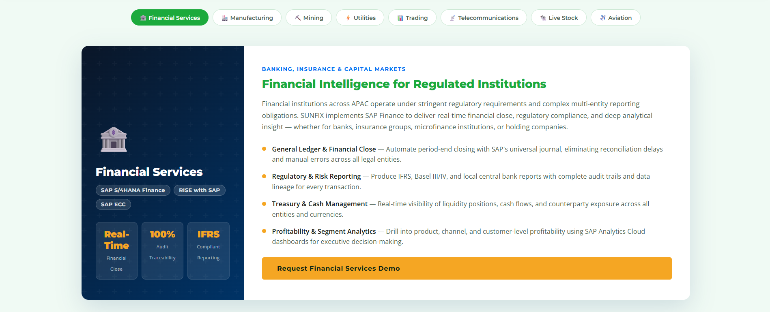Switch to the Aviation tab
Screen dimensions: 770x312
[615, 17]
